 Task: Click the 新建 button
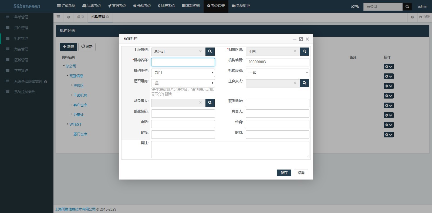click(68, 47)
